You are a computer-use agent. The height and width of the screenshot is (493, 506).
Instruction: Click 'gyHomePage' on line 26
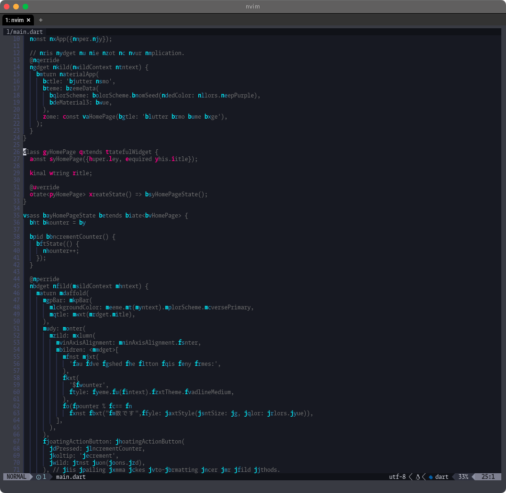point(59,152)
